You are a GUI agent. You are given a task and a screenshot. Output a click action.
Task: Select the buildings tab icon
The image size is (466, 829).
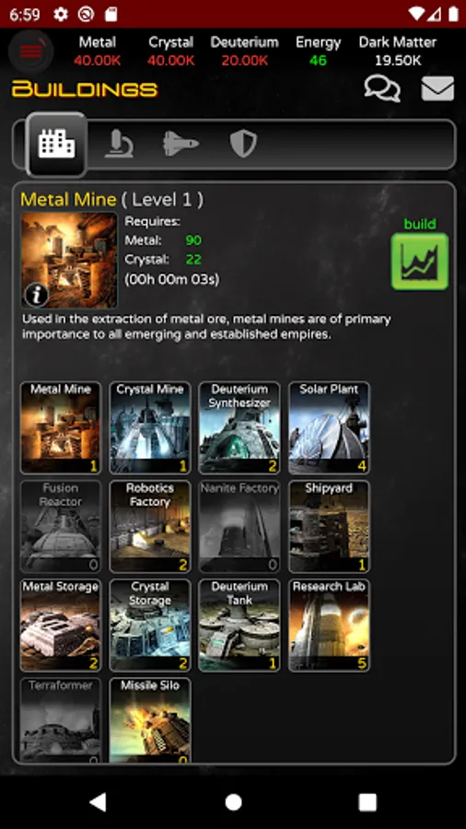[56, 144]
